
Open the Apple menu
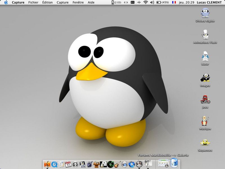point(6,3)
